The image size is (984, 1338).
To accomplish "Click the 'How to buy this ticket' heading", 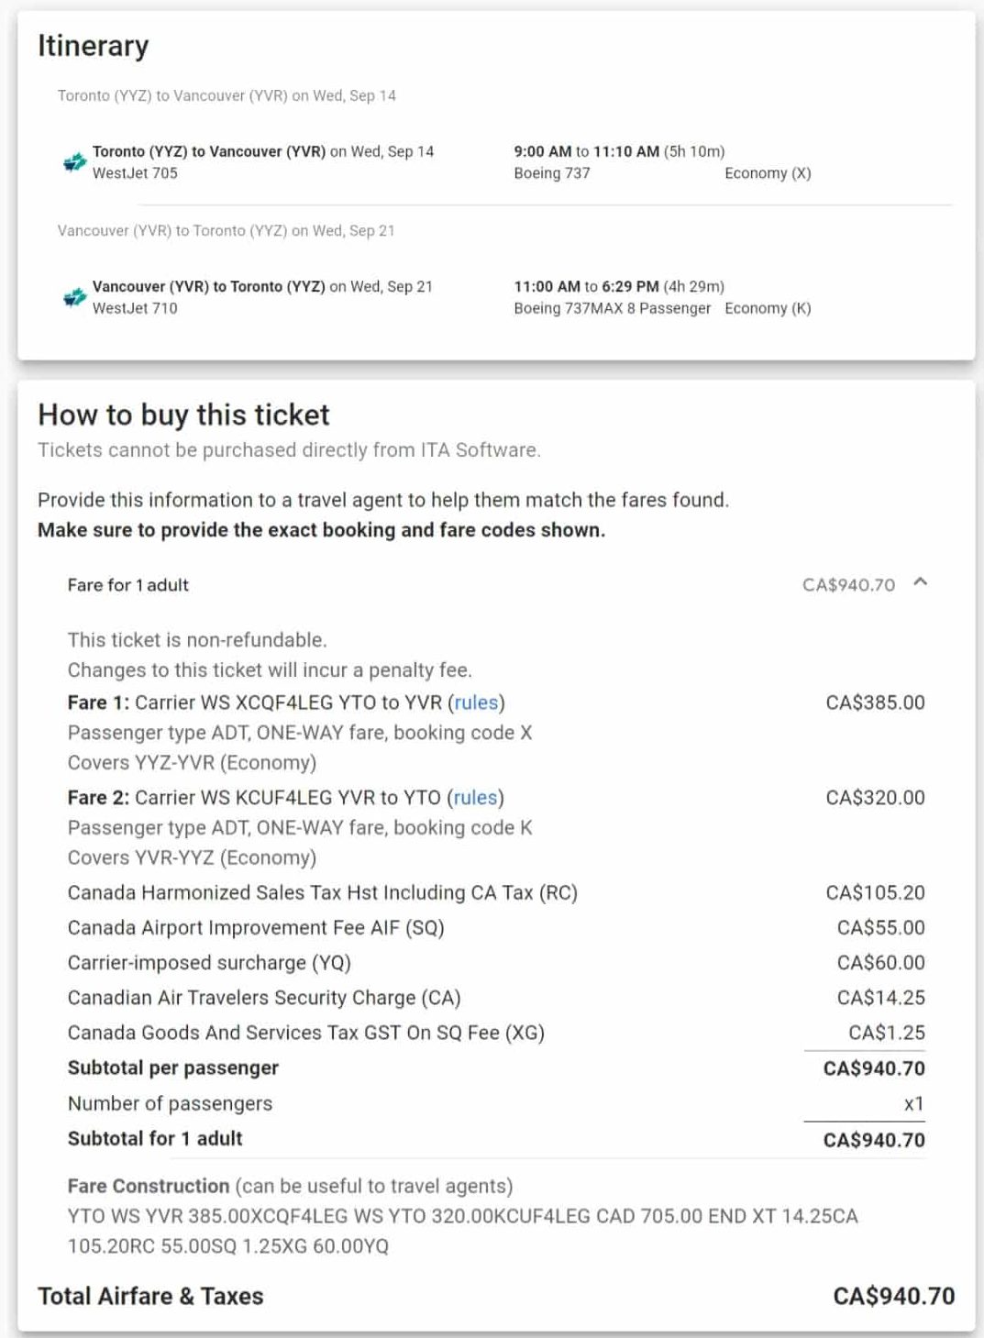I will (183, 415).
